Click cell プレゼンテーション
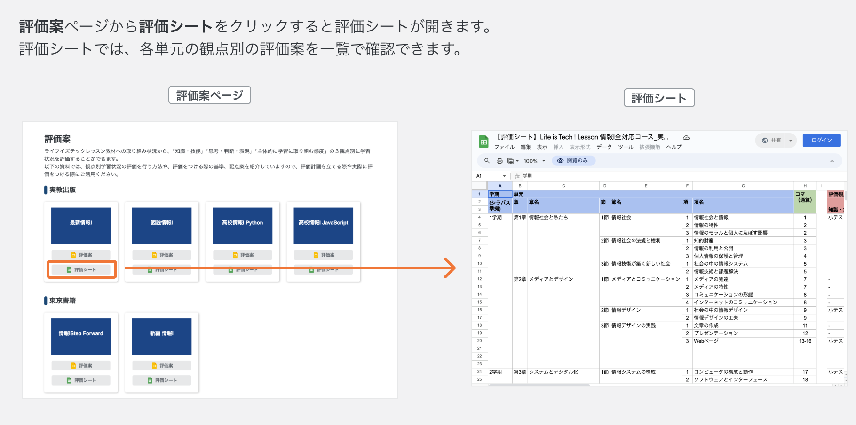The image size is (856, 425). click(x=743, y=333)
